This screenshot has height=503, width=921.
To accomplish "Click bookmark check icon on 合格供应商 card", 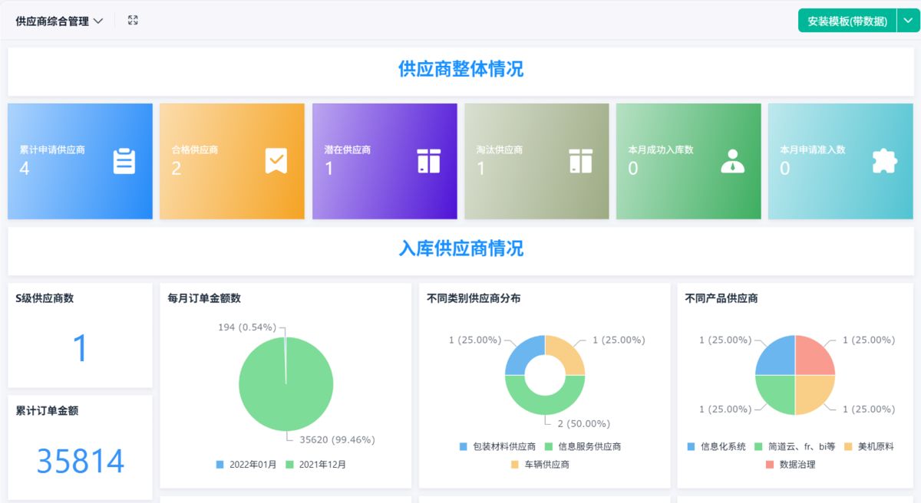I will tap(276, 161).
